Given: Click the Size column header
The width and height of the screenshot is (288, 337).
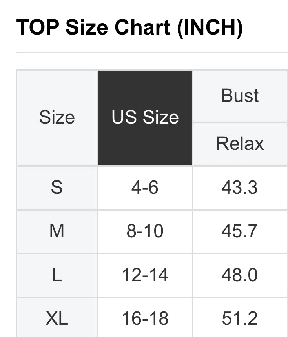Looking at the screenshot, I should point(57,117).
